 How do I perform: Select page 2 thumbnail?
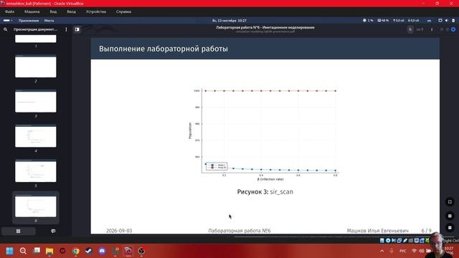pos(36,66)
